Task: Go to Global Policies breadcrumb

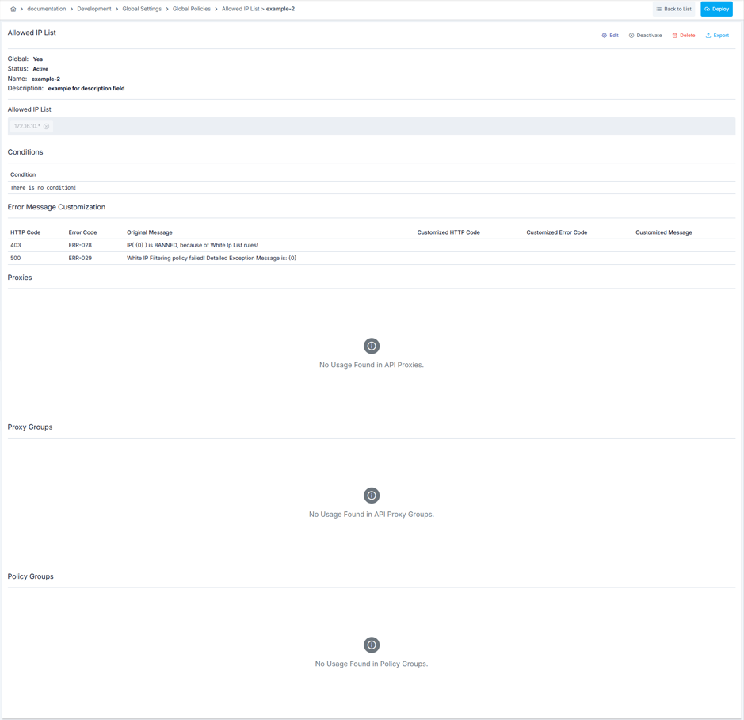Action: click(192, 9)
